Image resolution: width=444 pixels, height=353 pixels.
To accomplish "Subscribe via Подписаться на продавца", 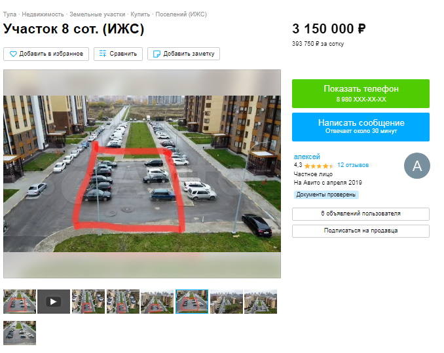I will (x=361, y=231).
